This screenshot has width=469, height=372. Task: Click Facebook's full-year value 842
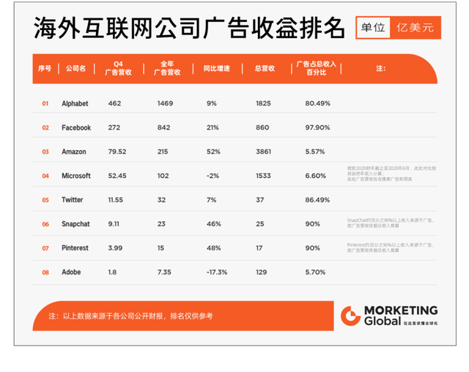tap(163, 127)
